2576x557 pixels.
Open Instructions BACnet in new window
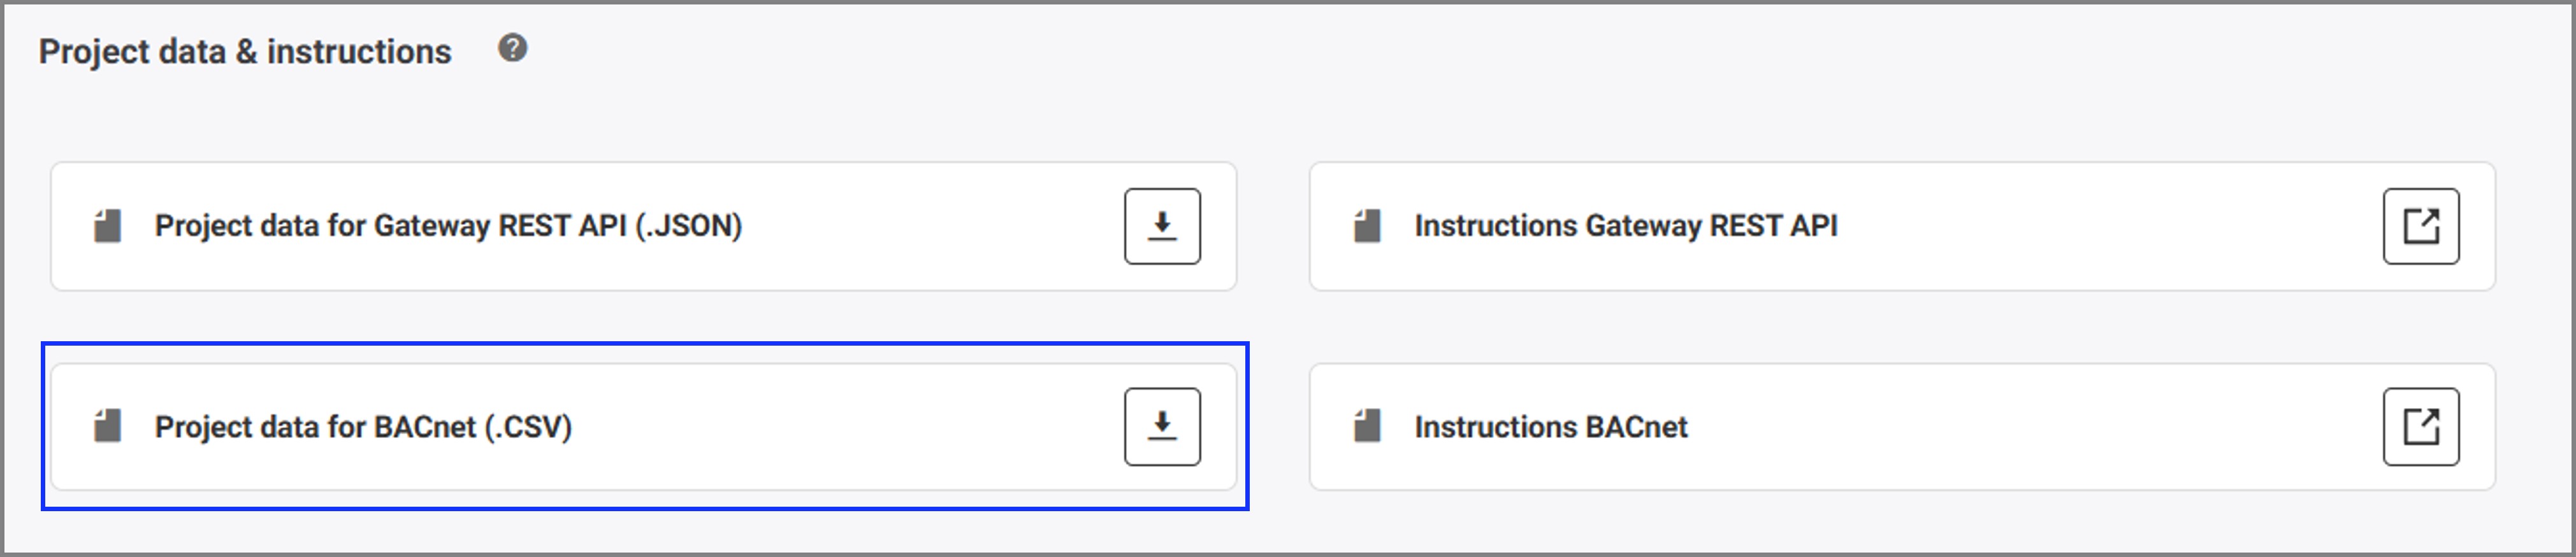pyautogui.click(x=2421, y=427)
